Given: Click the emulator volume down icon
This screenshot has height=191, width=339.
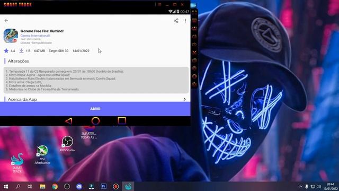Looking at the screenshot, I should [x=194, y=45].
